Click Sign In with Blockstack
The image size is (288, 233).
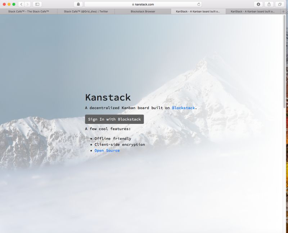[x=114, y=119]
